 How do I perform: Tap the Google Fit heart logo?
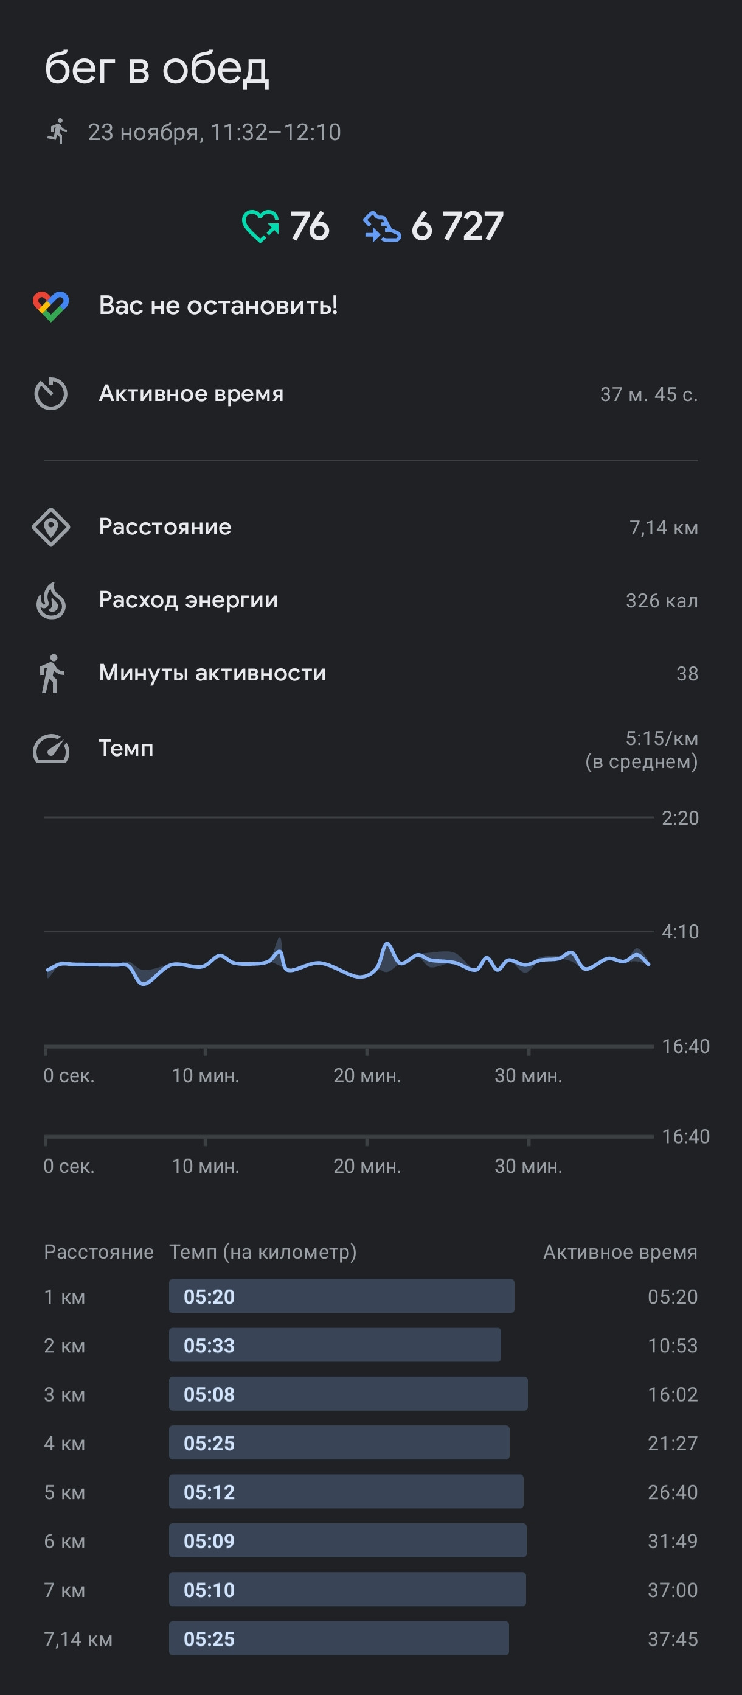(x=50, y=306)
